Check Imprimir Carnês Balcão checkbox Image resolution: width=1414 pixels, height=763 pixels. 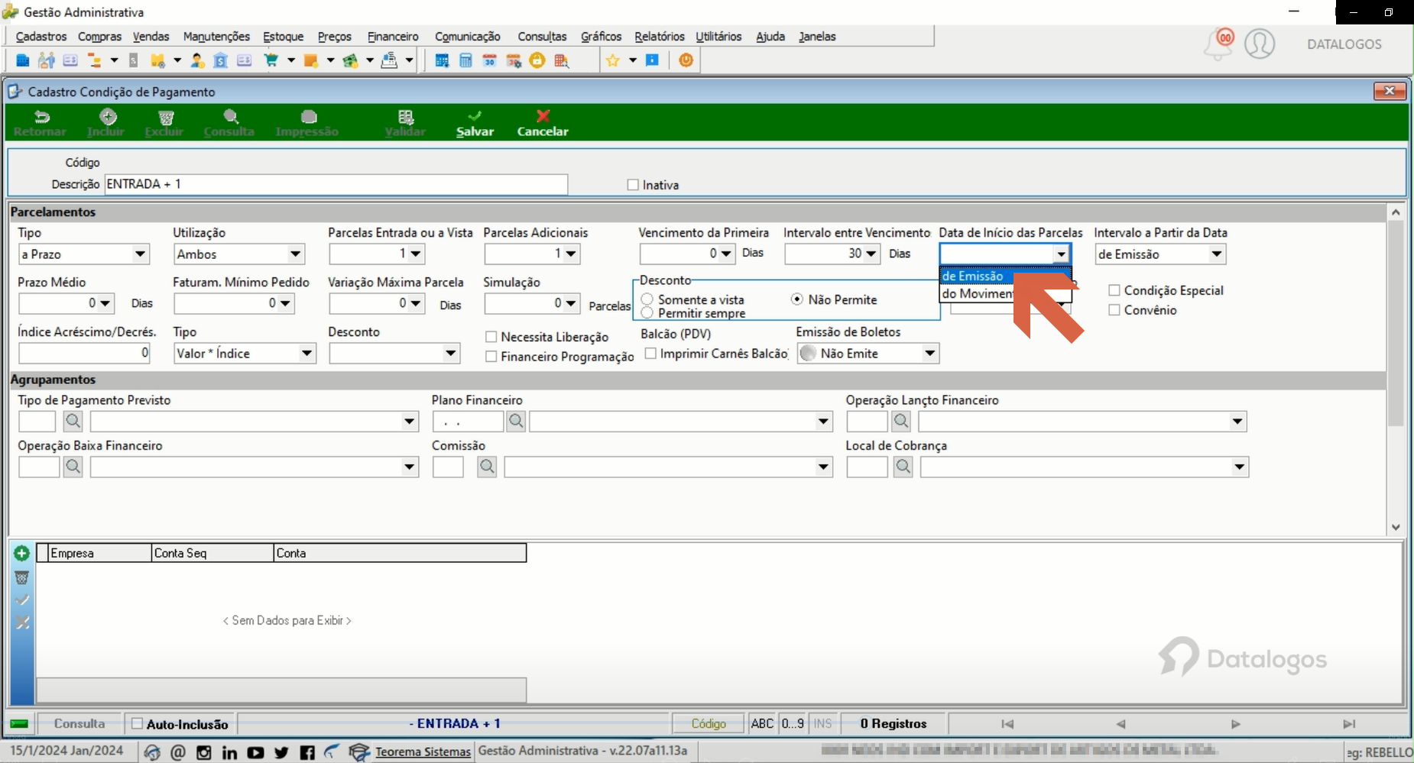(x=650, y=354)
